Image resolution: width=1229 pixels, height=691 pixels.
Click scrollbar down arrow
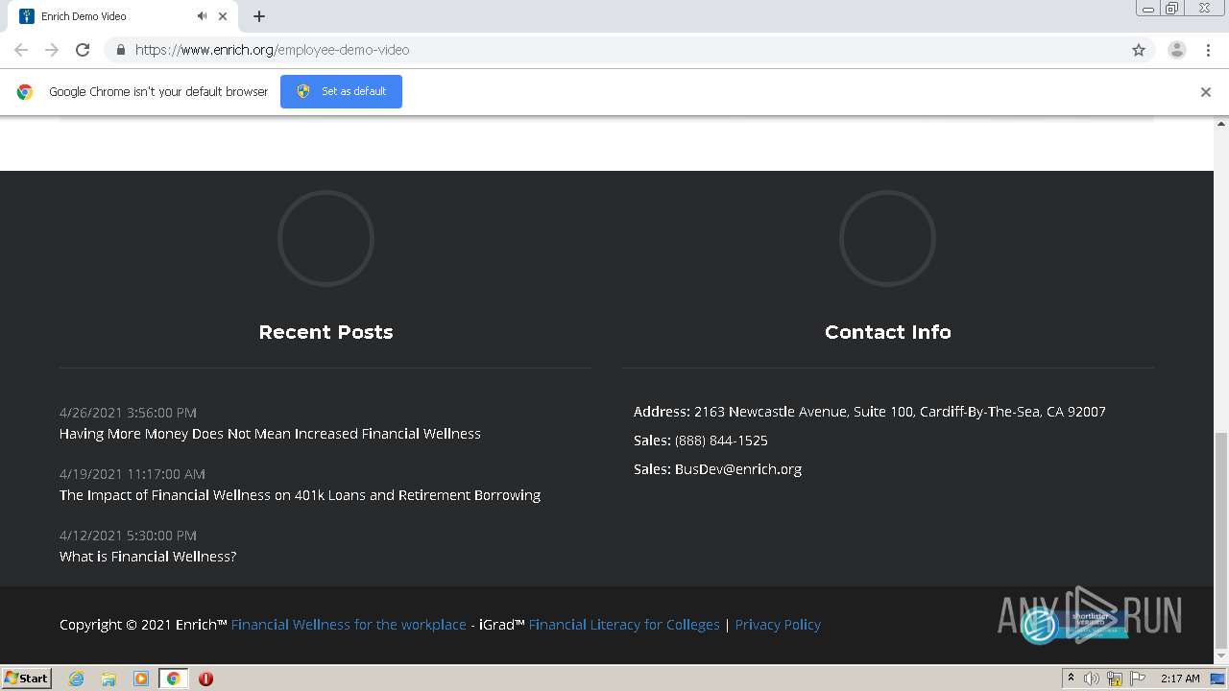[1221, 656]
